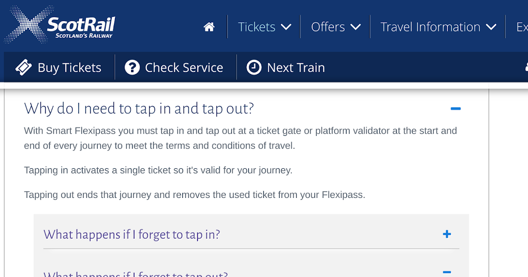Click the question 'What happens if I forget to tap in?'
528x277 pixels.
132,234
